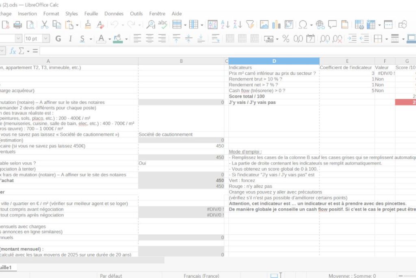Toggle italic formatting (I button)
This screenshot has height=278, width=416.
(70, 39)
